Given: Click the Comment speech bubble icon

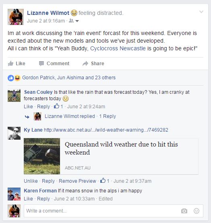Looking at the screenshot, I should [x=41, y=64].
